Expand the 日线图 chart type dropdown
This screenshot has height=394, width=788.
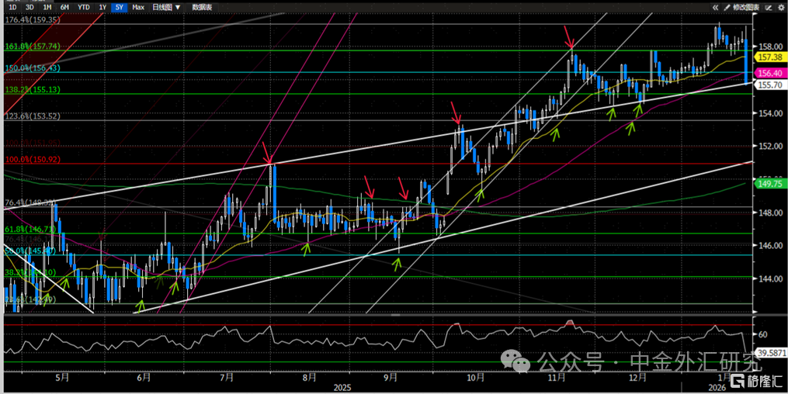click(166, 7)
